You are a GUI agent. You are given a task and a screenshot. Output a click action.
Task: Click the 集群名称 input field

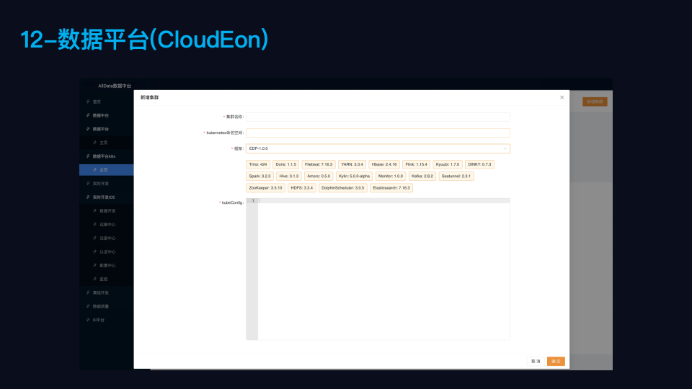pos(378,117)
